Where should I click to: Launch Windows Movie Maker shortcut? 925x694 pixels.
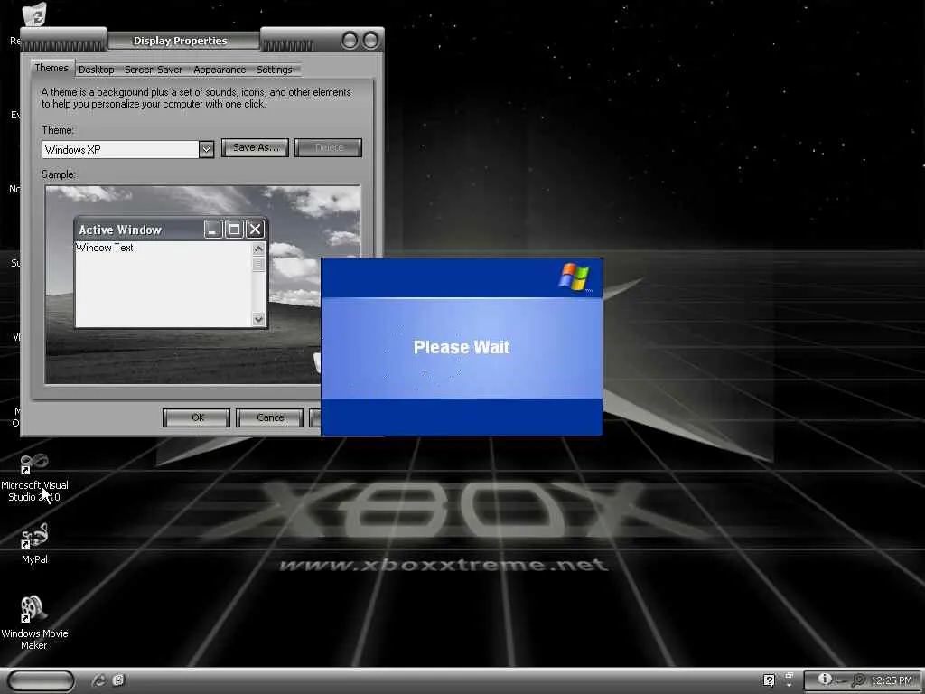tap(34, 623)
